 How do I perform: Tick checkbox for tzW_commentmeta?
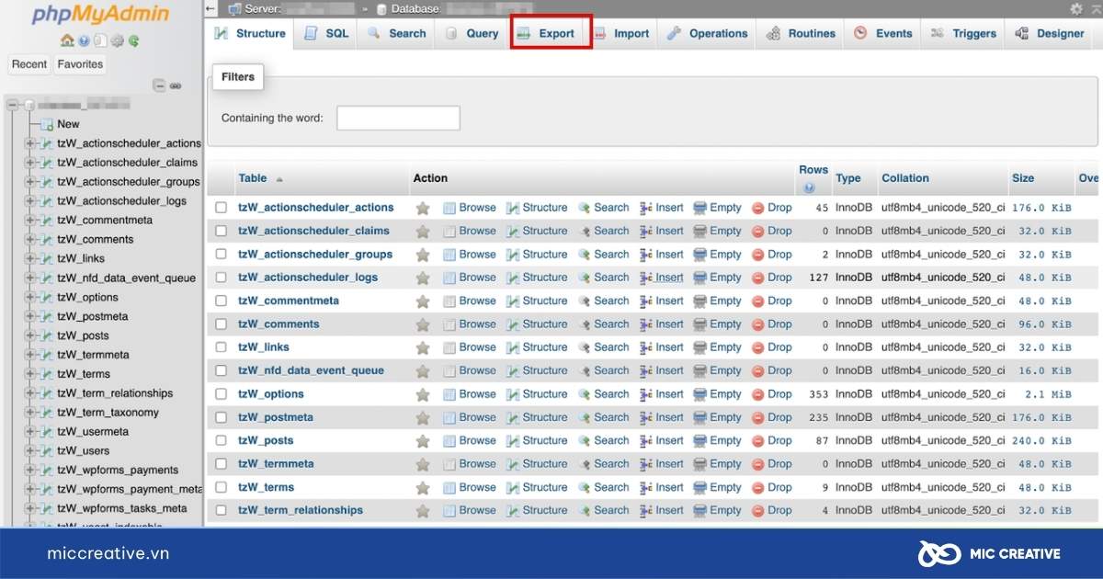(221, 301)
